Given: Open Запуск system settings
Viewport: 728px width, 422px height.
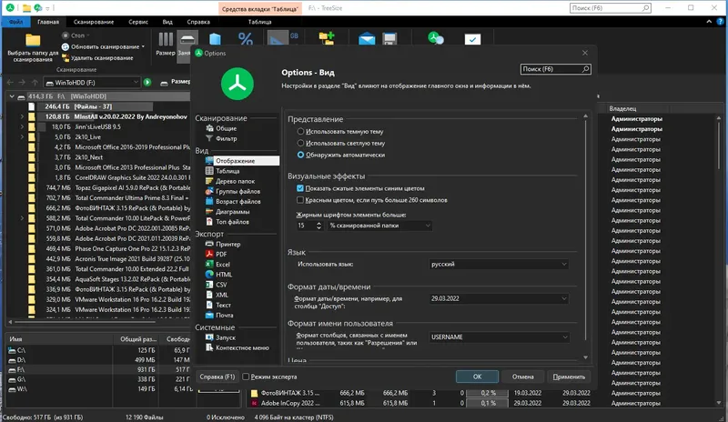Looking at the screenshot, I should pyautogui.click(x=225, y=337).
